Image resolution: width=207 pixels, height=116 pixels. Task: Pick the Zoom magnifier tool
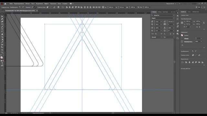[2, 53]
